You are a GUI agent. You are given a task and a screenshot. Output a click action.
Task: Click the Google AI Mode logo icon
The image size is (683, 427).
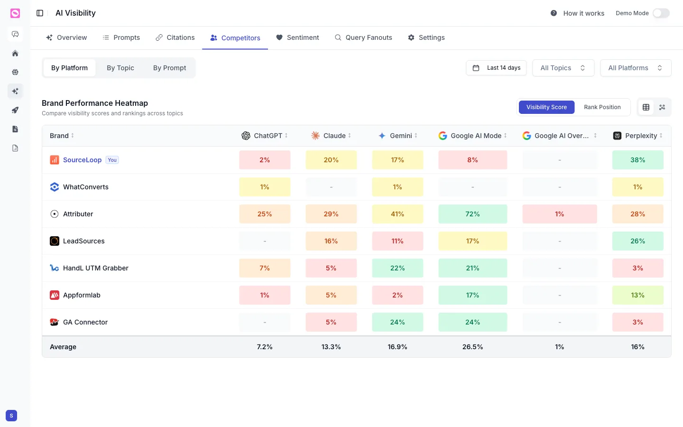point(443,136)
